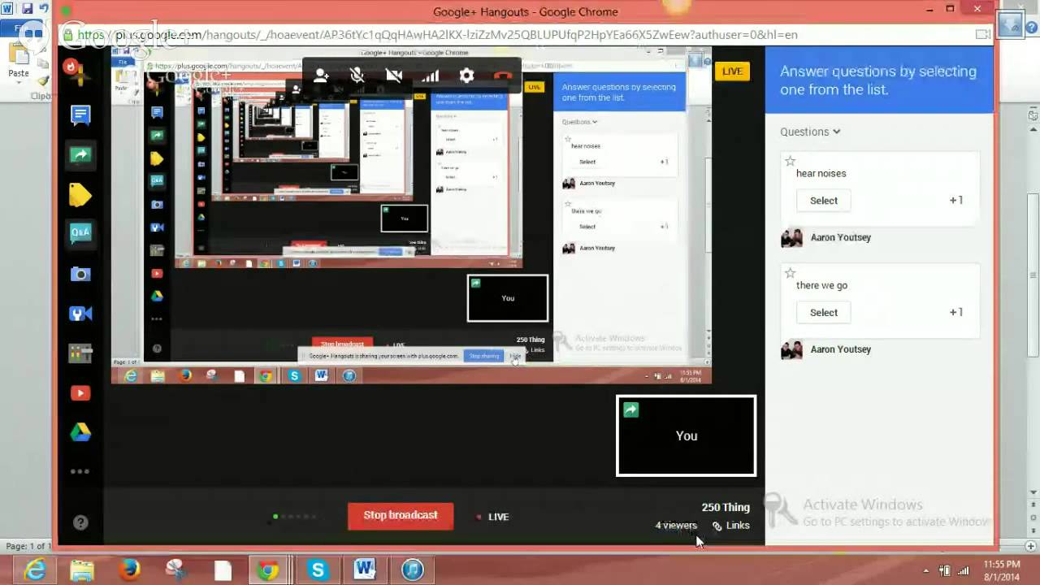Click the network signal tray icon
This screenshot has height=585, width=1040.
(964, 570)
